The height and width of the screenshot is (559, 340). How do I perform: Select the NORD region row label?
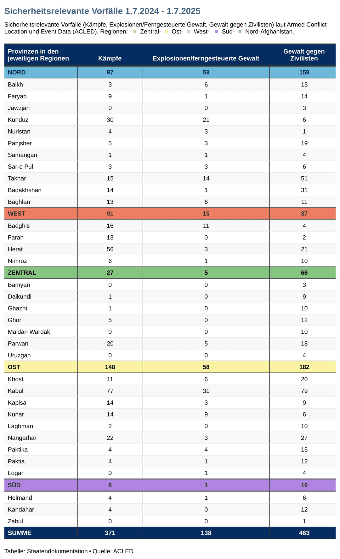(17, 73)
